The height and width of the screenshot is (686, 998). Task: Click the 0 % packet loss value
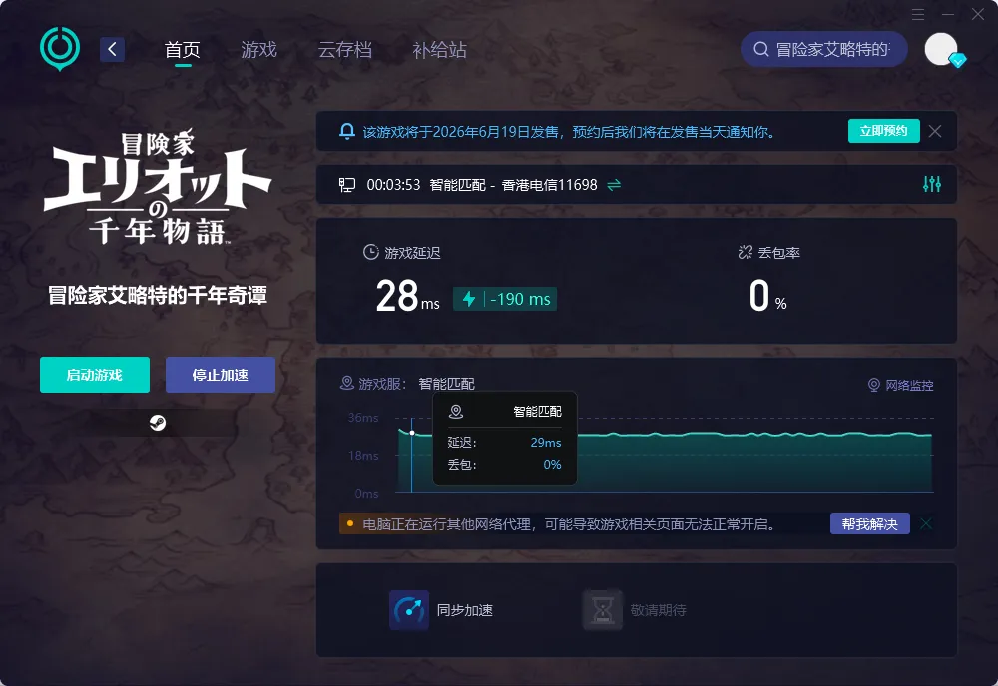767,297
